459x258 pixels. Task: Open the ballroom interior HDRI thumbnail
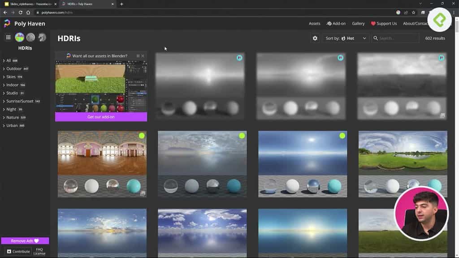tap(102, 164)
